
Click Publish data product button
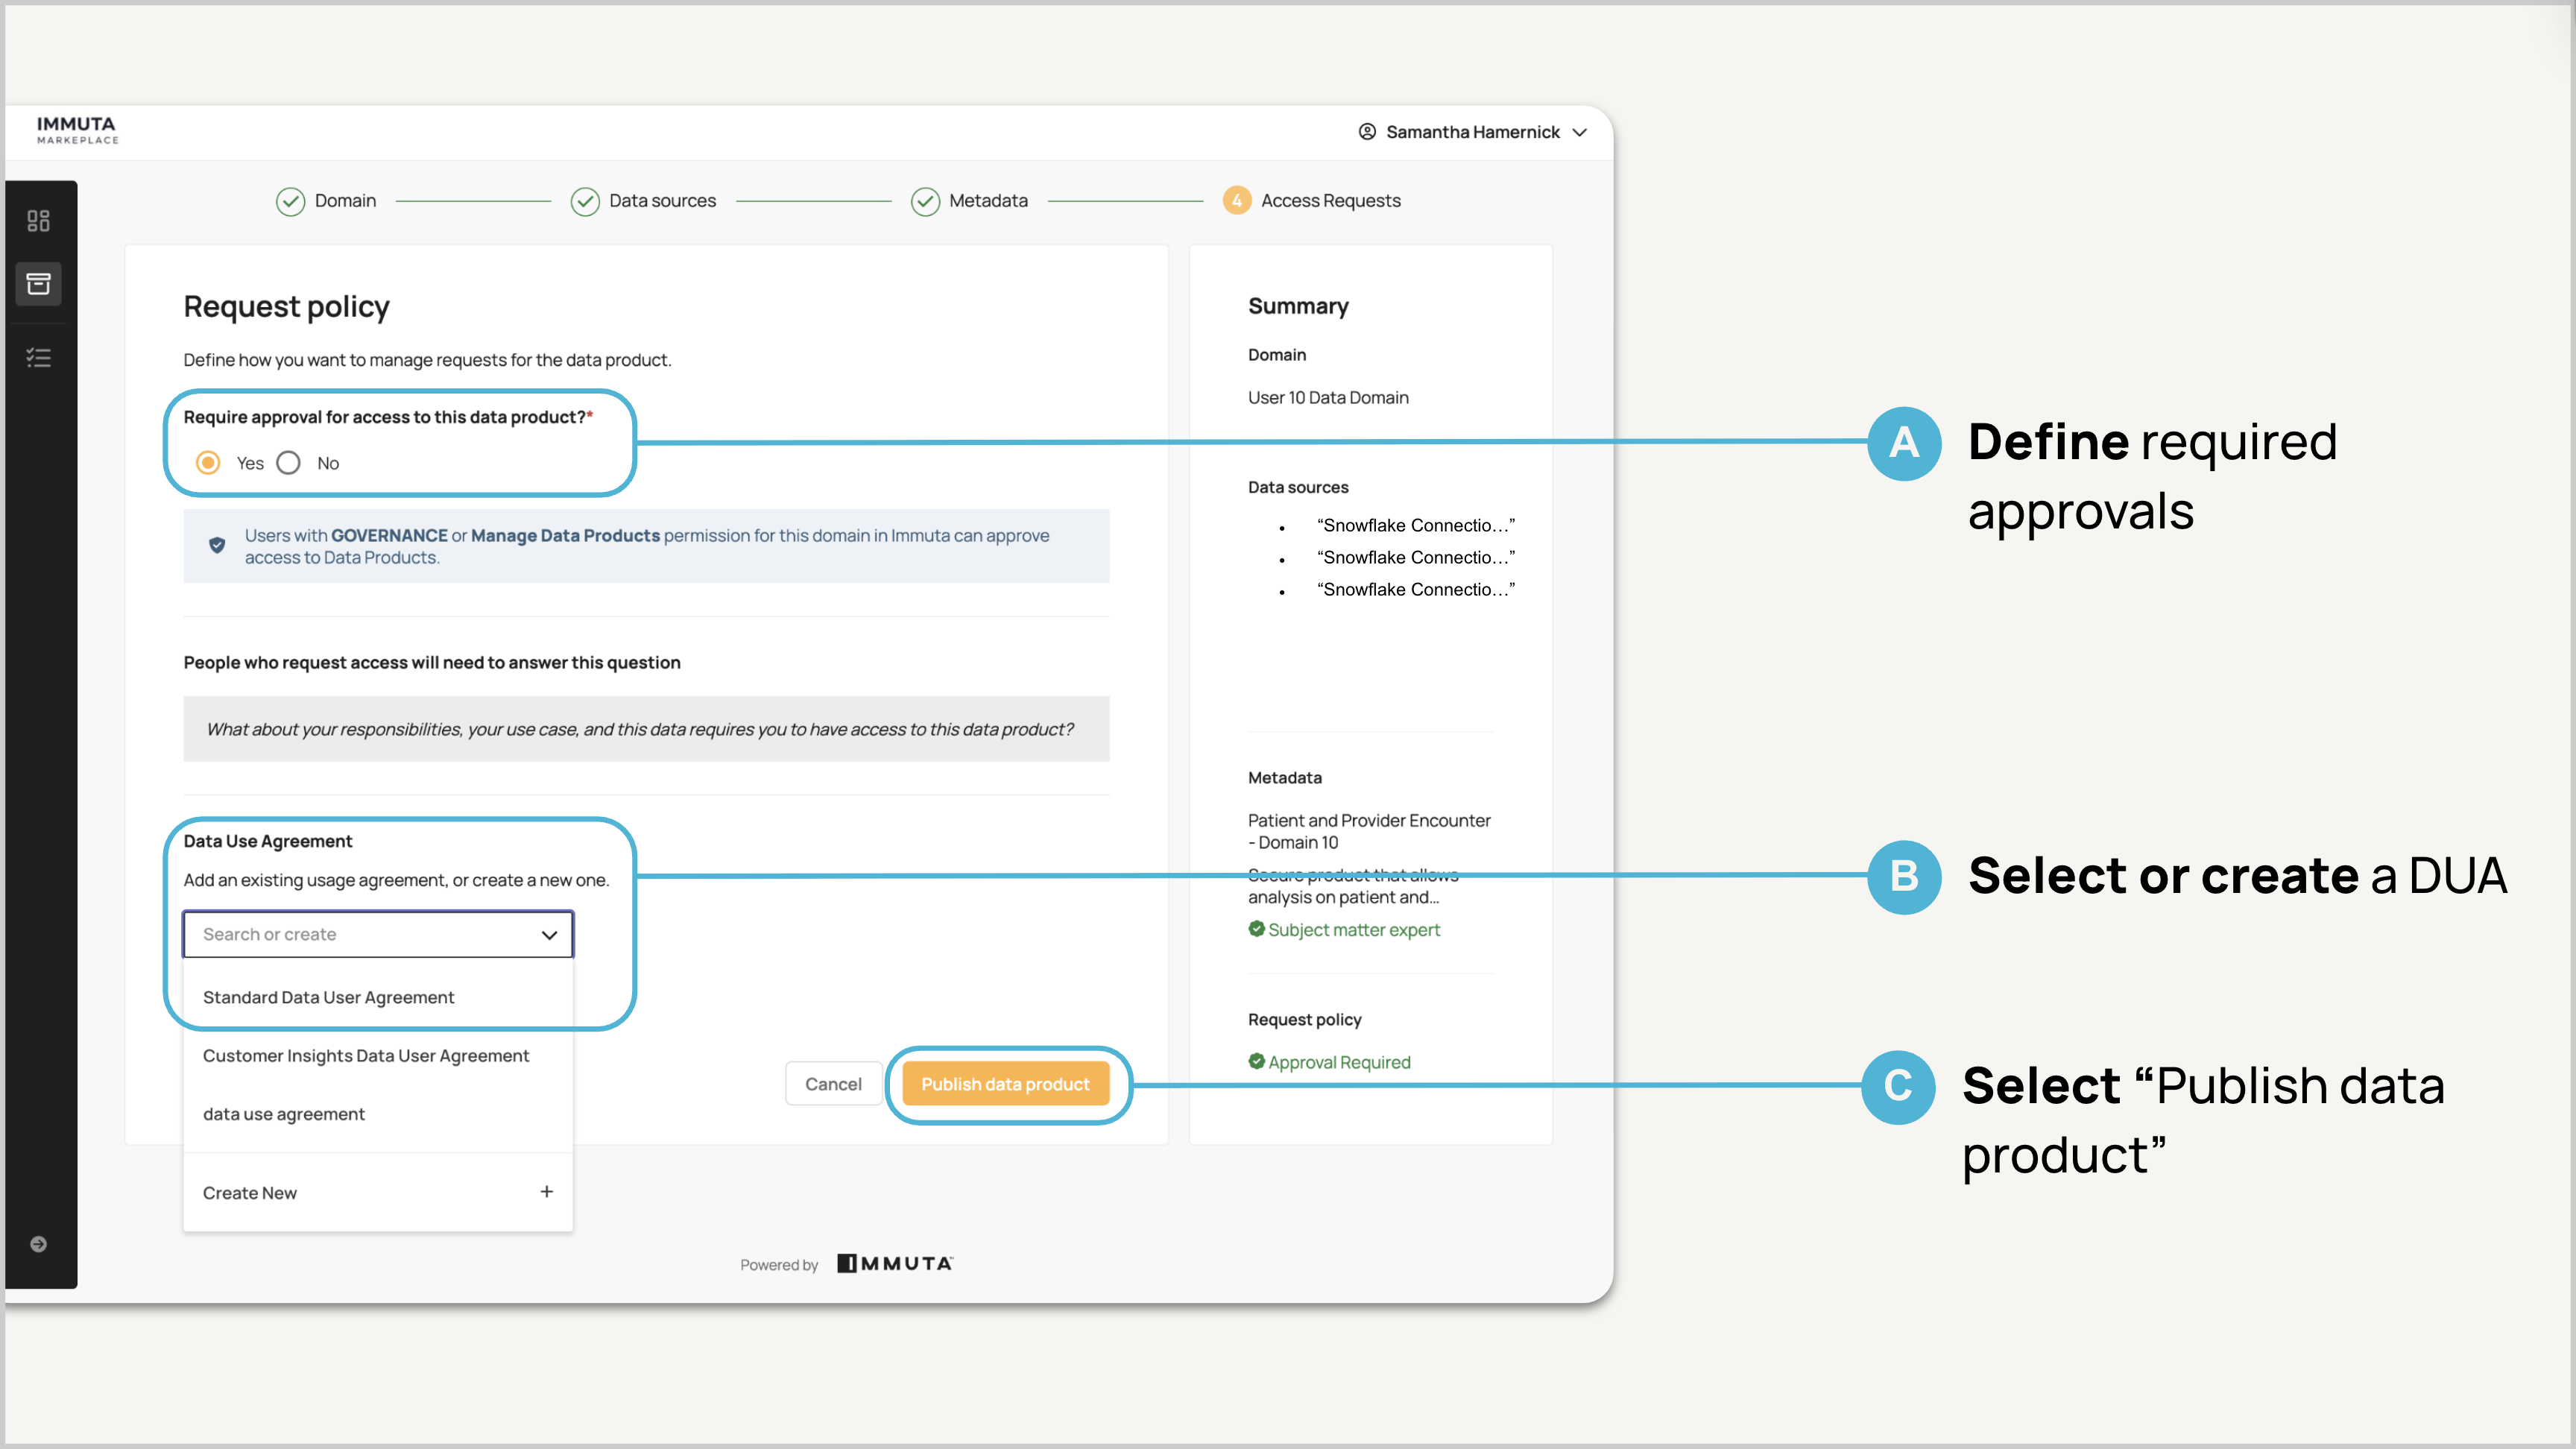(x=1005, y=1084)
